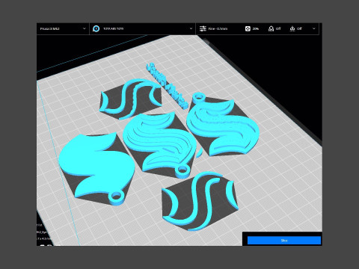Expand the material configuration panel chevron
The width and height of the screenshot is (359, 269).
[191, 28]
